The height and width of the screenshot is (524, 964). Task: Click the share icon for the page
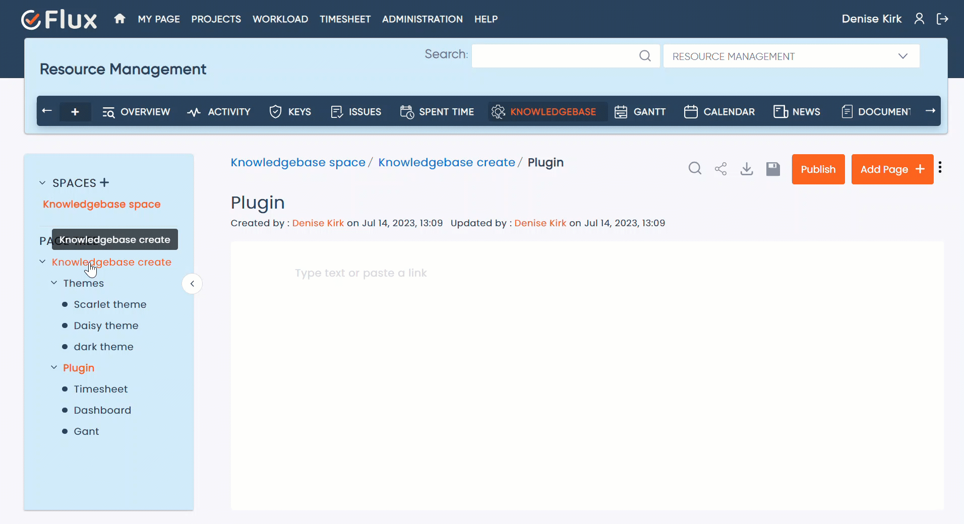(720, 169)
